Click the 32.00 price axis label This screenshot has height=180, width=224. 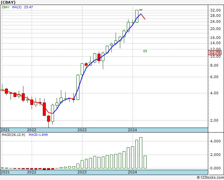pos(215,10)
